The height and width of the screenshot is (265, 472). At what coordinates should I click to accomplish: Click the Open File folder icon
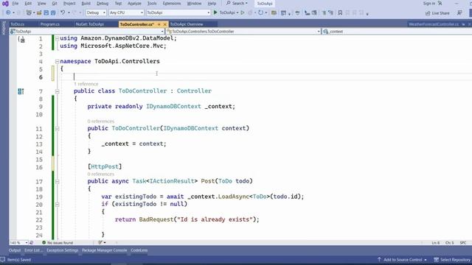[x=39, y=13]
